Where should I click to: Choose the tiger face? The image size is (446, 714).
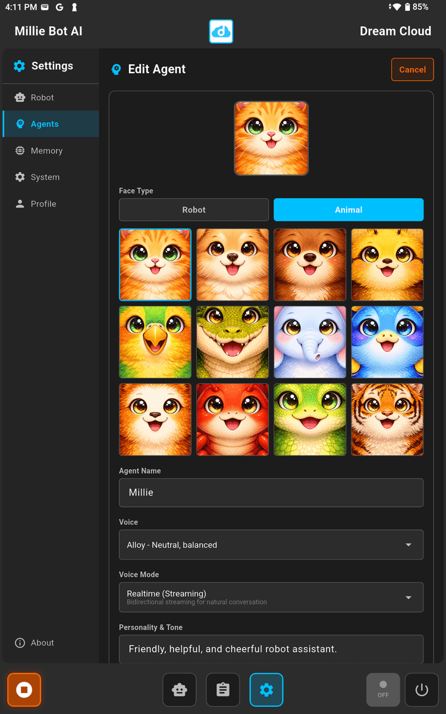click(x=387, y=419)
